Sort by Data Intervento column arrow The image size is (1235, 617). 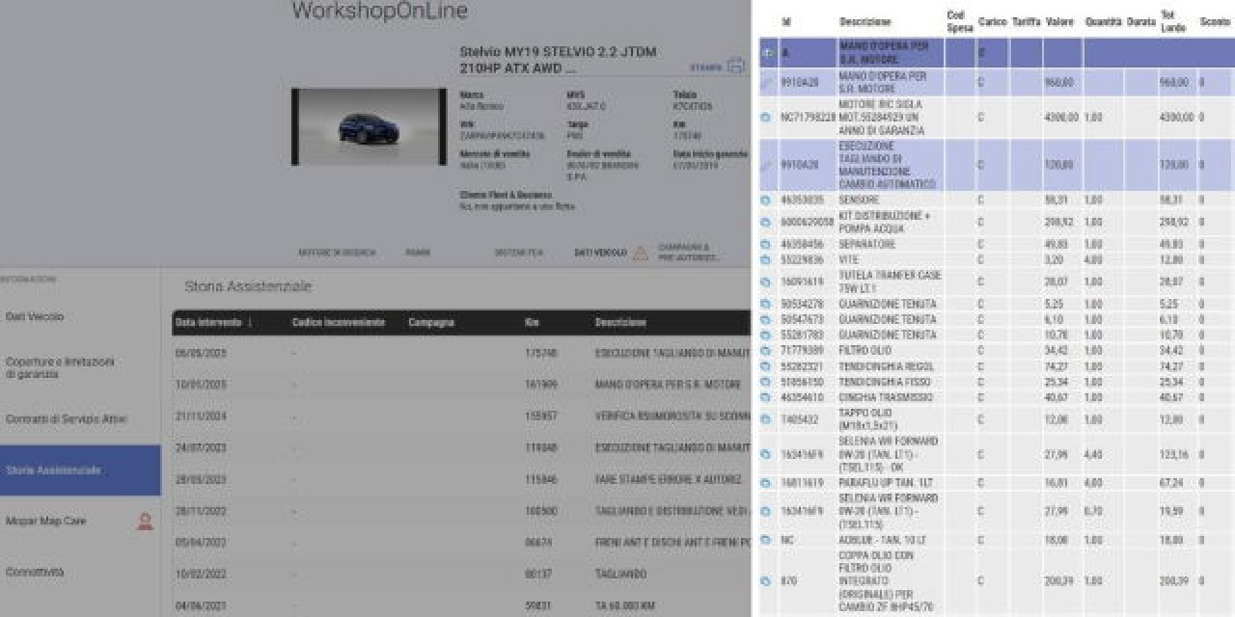coord(250,323)
